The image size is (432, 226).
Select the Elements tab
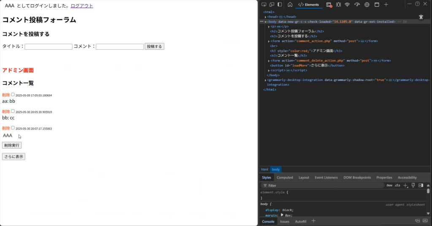click(x=308, y=4)
